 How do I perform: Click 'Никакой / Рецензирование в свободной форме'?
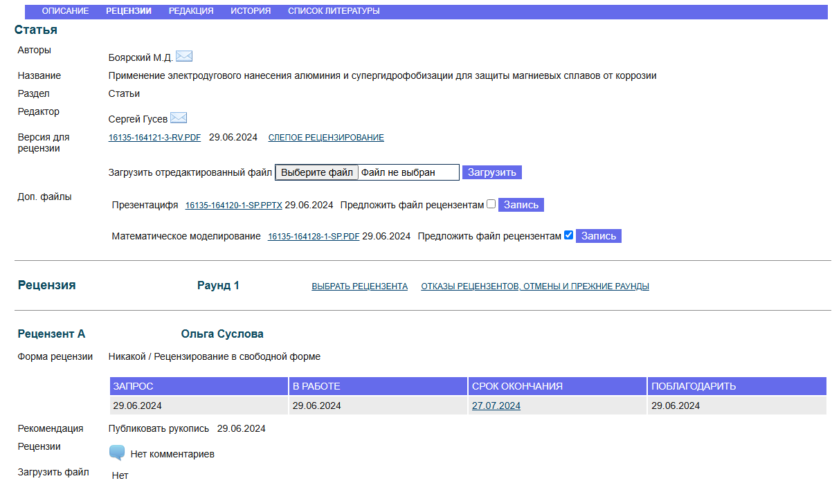(x=215, y=357)
